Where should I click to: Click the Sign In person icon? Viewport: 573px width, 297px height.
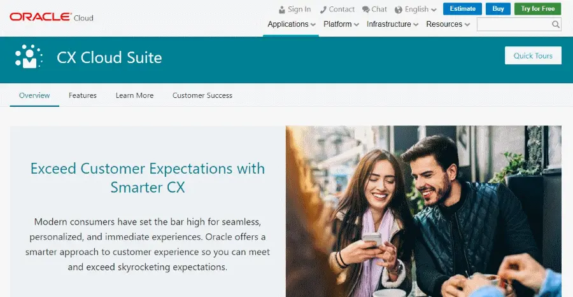pos(282,10)
